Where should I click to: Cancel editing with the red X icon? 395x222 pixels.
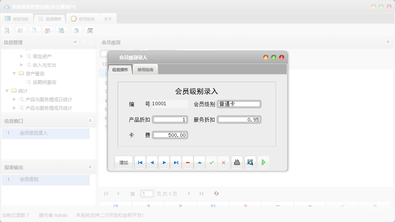(223, 162)
